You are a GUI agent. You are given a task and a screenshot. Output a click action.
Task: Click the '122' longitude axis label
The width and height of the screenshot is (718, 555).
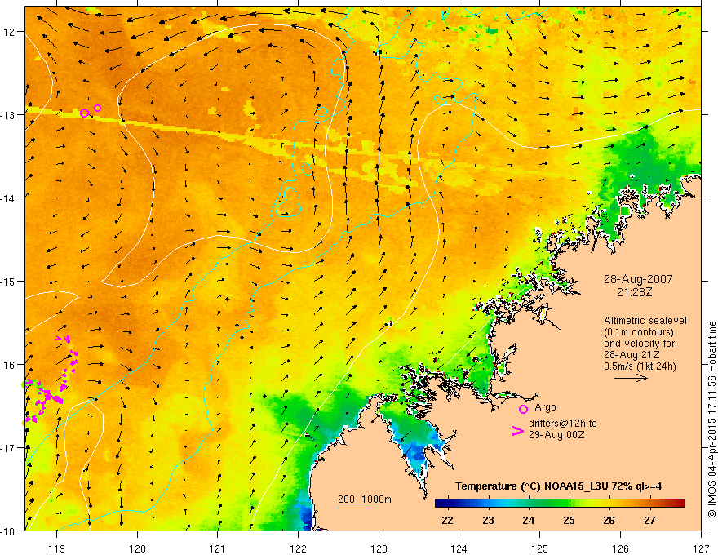pos(298,548)
